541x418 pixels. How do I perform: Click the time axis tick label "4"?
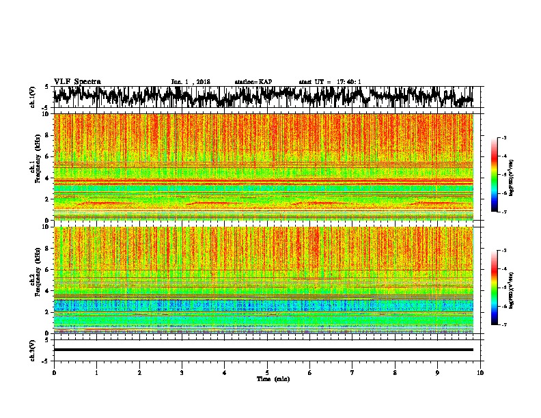click(x=224, y=373)
